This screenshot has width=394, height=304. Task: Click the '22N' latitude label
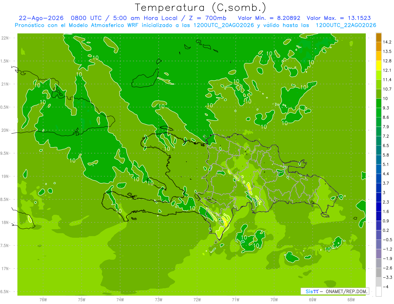6,38
